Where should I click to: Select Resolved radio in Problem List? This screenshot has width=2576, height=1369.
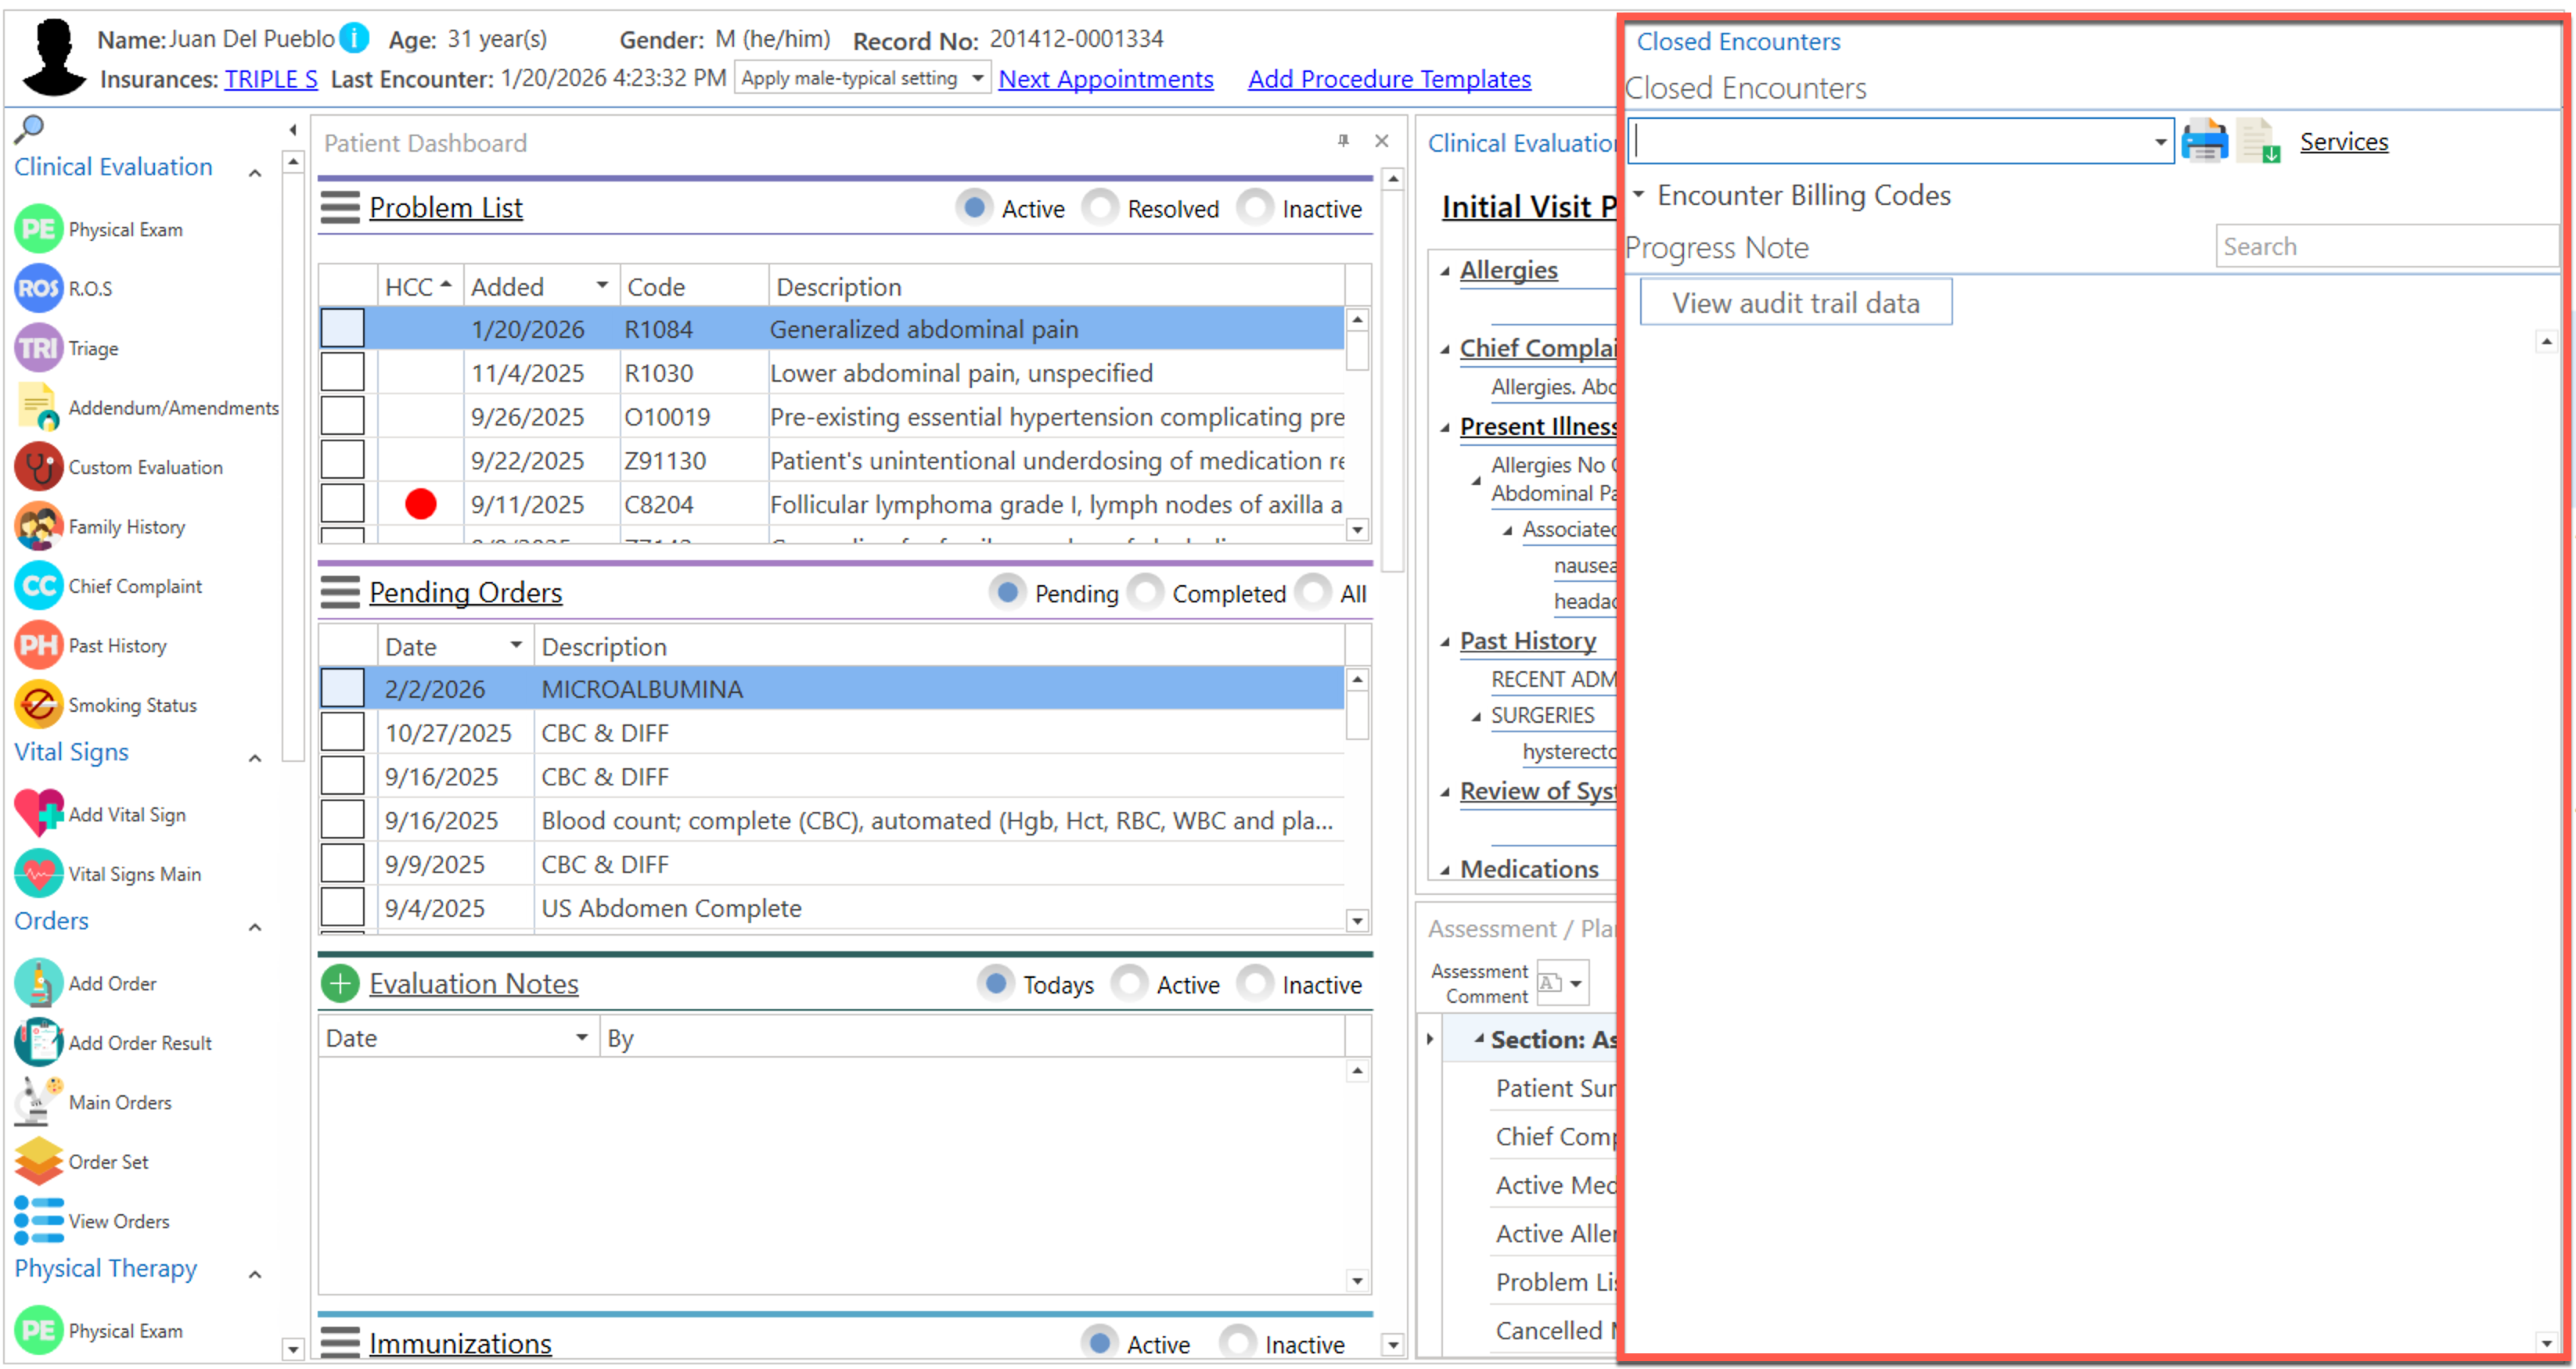[1100, 208]
